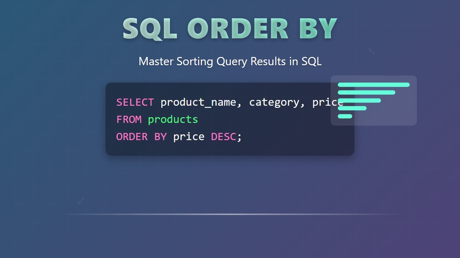Click the faint down-left arrow
The height and width of the screenshot is (258, 460).
point(81,201)
